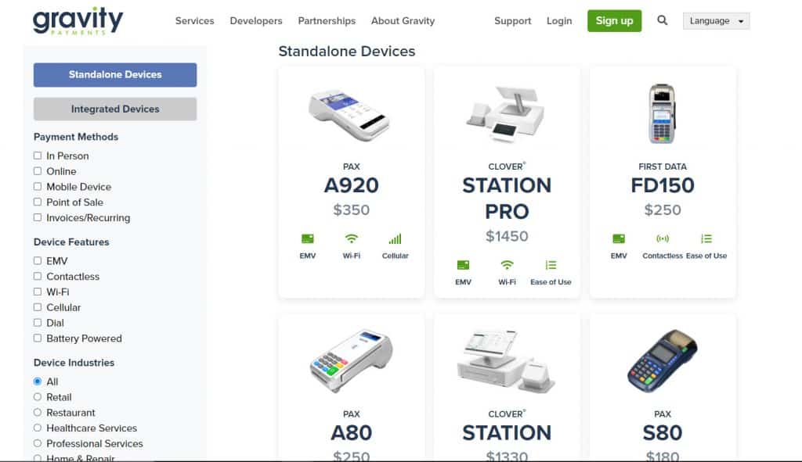802x462 pixels.
Task: Open the Clover Station Pro device image
Action: tap(507, 113)
